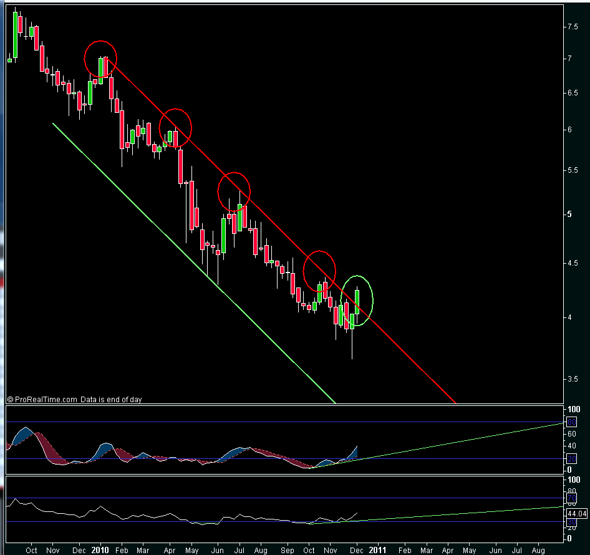
Task: Select the boxed 70 level in RSI panel
Action: [571, 498]
